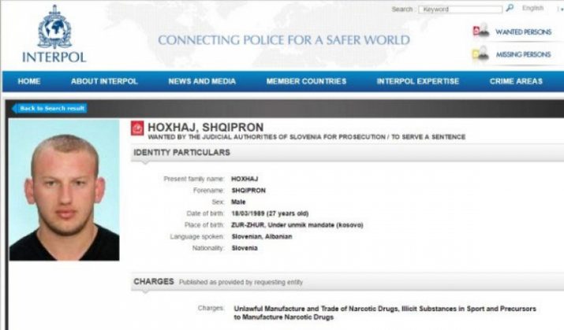Click the search magnifier icon
Screen dimensions: 564x330
click(x=510, y=8)
